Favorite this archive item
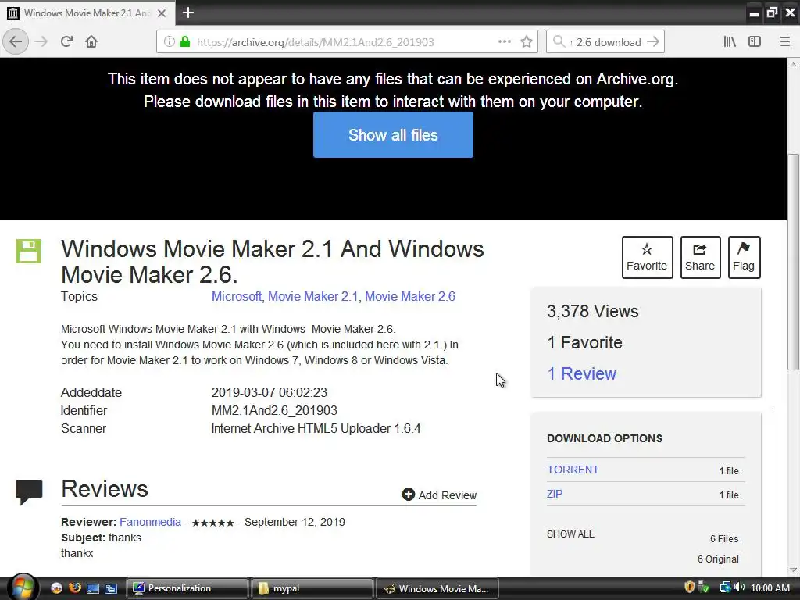Screen dimensions: 800x600 647,257
